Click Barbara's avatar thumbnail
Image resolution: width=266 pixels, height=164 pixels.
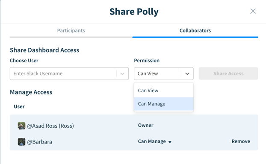(21, 142)
